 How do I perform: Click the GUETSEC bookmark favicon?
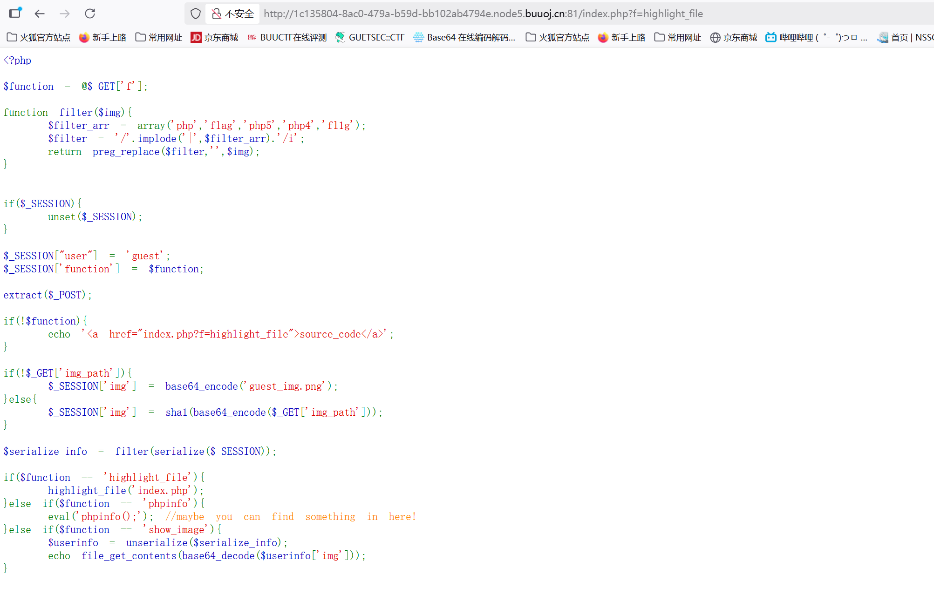[341, 37]
